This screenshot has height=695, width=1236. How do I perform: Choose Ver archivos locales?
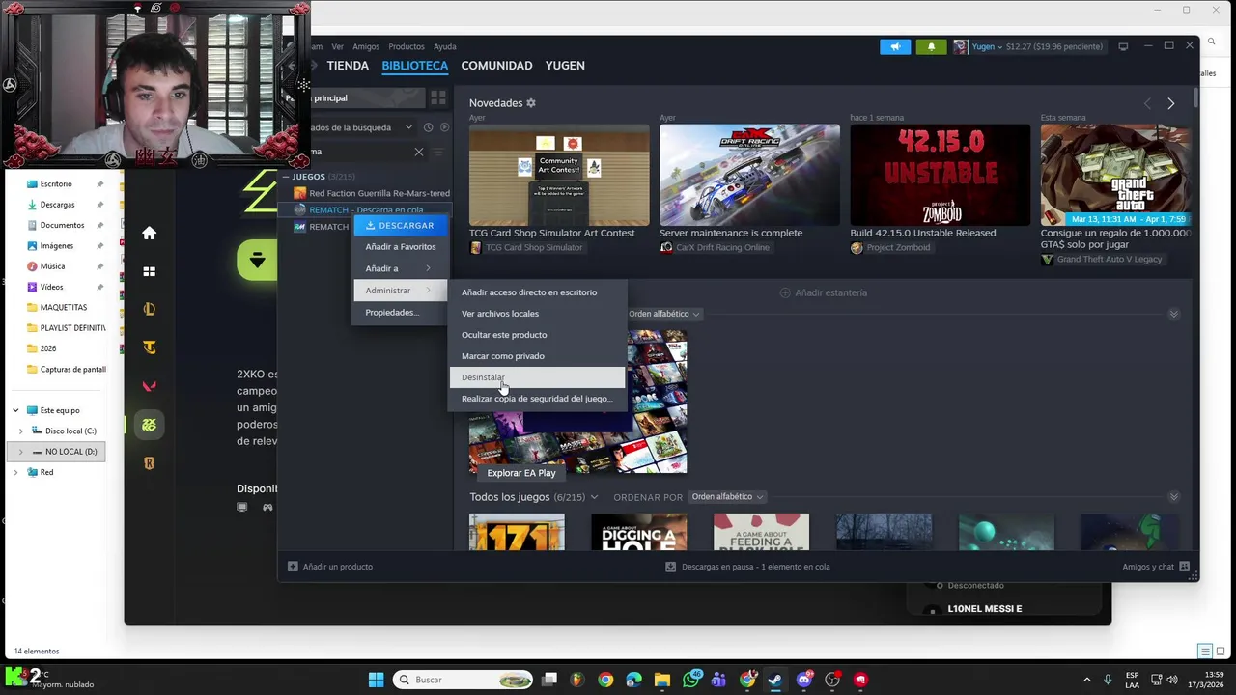[537, 314]
